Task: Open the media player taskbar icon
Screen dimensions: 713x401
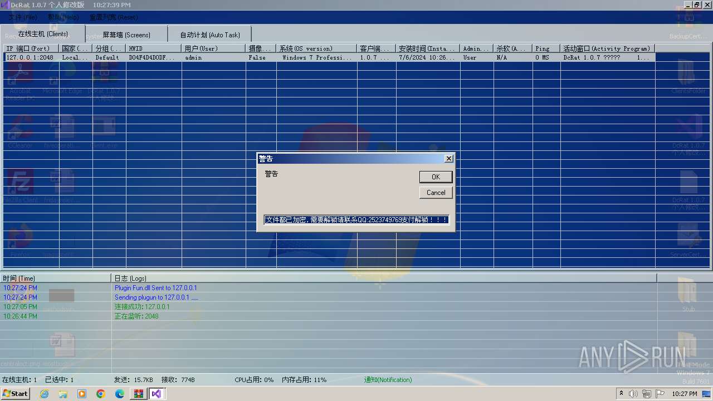Action: tap(82, 394)
